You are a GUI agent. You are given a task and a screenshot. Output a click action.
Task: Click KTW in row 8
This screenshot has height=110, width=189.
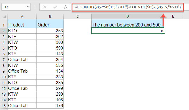(22, 65)
